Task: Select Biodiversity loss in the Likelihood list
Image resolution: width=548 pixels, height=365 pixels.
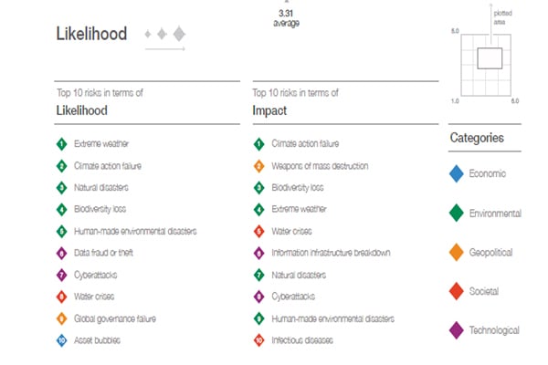Action: click(x=101, y=209)
